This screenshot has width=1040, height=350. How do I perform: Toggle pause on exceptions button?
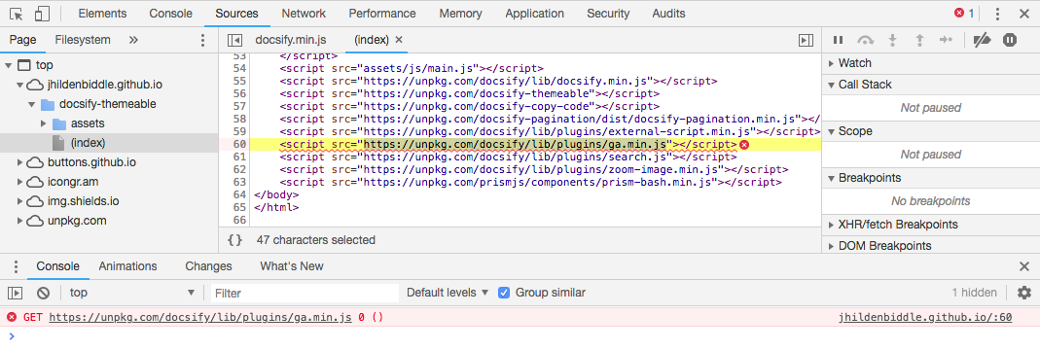click(1010, 41)
